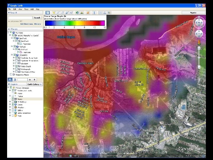
Task: Toggle the sidebar panel toolbar icon
Action: point(48,13)
